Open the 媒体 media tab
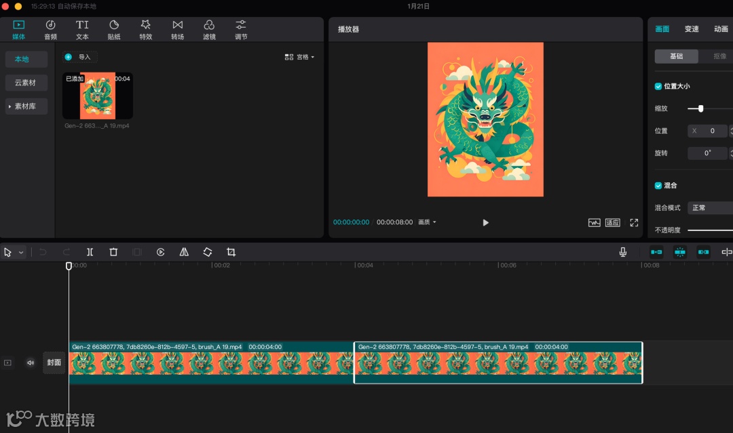 coord(19,30)
